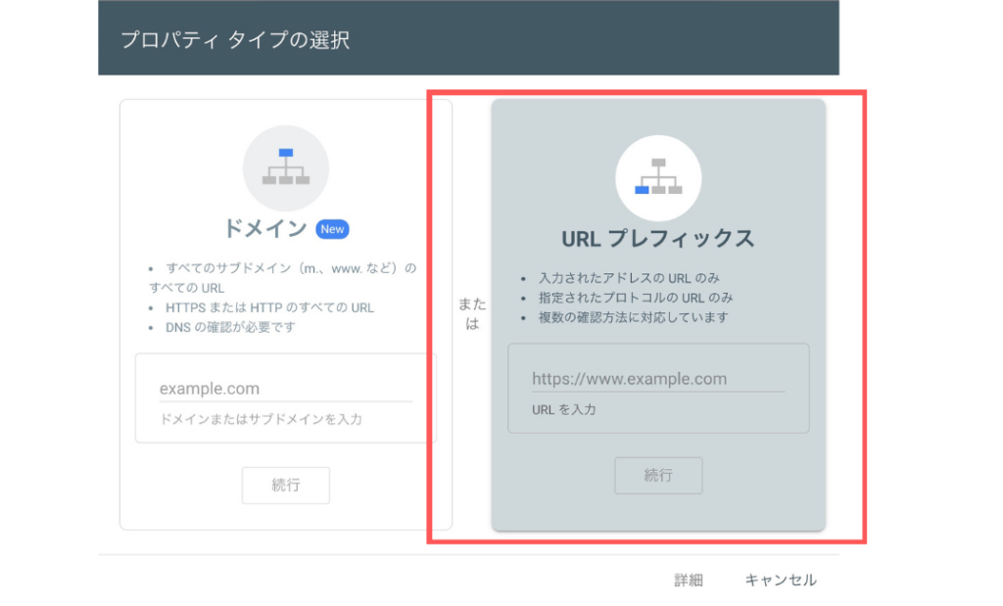This screenshot has height=606, width=1003.
Task: Click 入力されたアドレスの URL のみ bullet
Action: [x=629, y=278]
